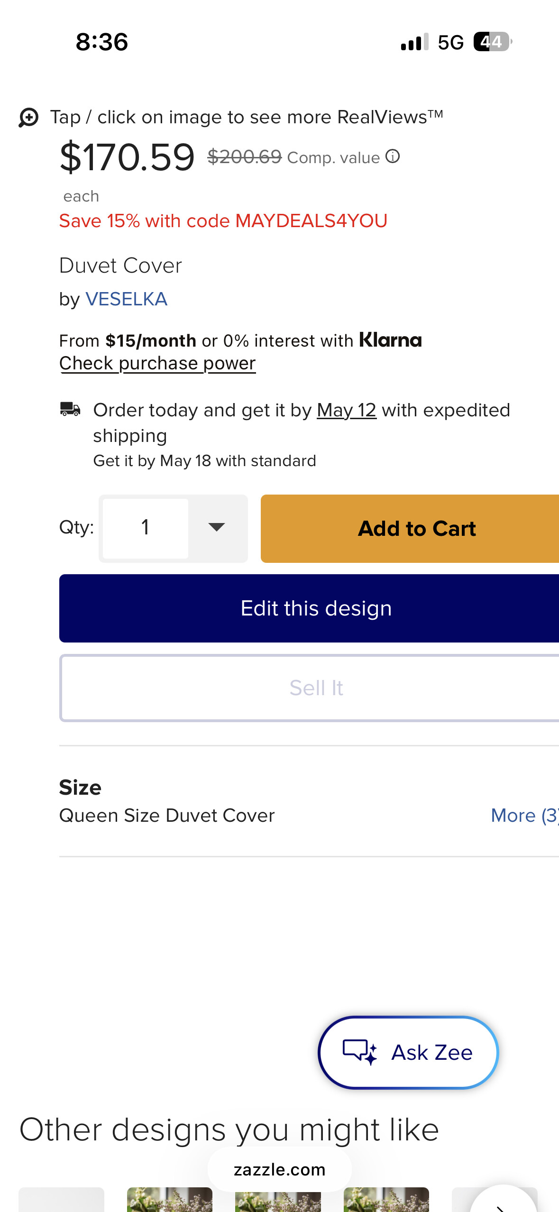Click the Sell It button
559x1212 pixels.
309,688
